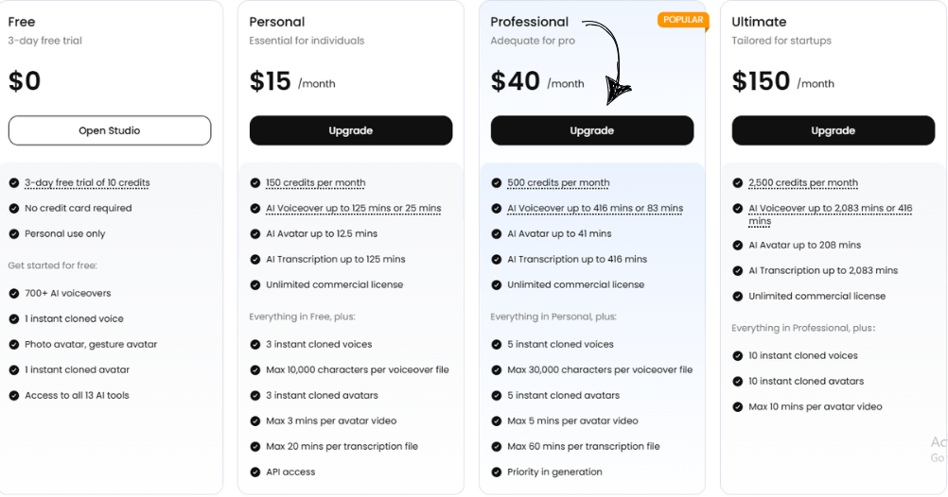Click the 500 credits per month link

[558, 183]
